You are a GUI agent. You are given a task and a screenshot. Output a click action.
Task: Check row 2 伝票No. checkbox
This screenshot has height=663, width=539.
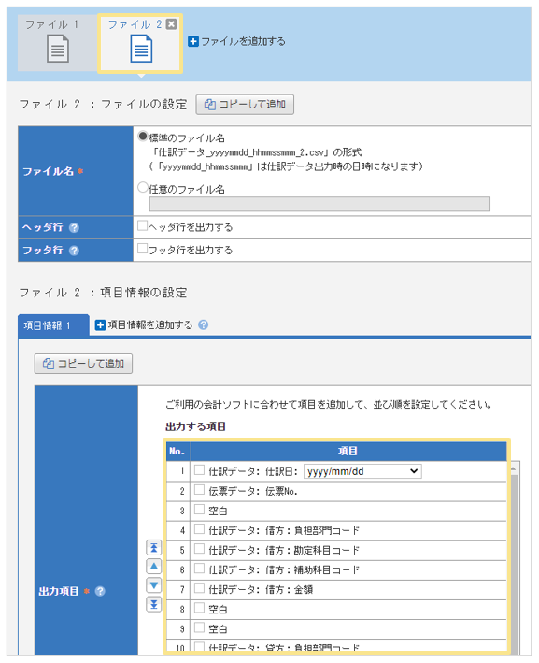coord(199,490)
